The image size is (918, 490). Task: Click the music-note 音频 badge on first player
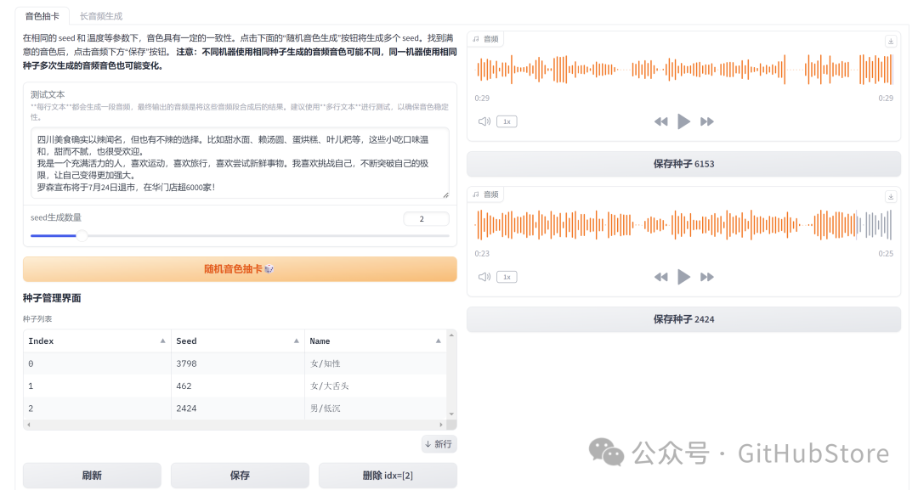click(484, 38)
